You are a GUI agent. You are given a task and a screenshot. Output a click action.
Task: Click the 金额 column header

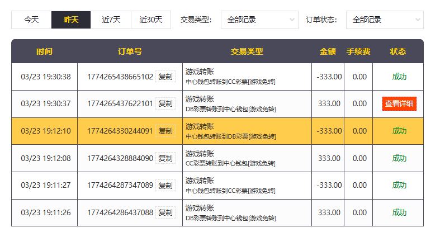click(328, 51)
